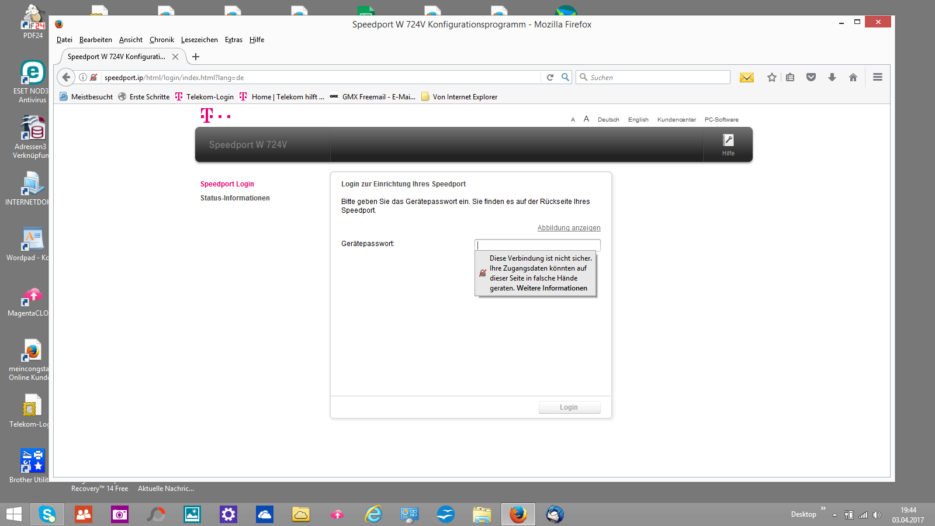Click the crossed-out insecure lock icon in address bar
This screenshot has width=935, height=526.
[93, 77]
